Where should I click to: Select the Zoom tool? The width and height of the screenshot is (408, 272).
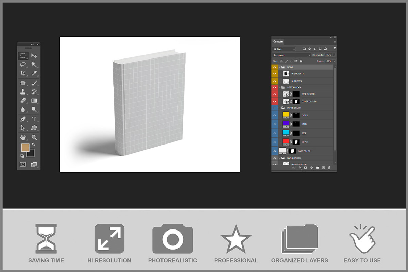coord(34,137)
